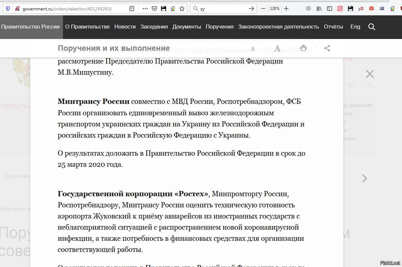Switch site language to Eng

coord(355,27)
